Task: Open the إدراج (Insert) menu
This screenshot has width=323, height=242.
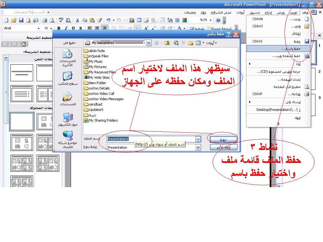Action: [x=268, y=13]
